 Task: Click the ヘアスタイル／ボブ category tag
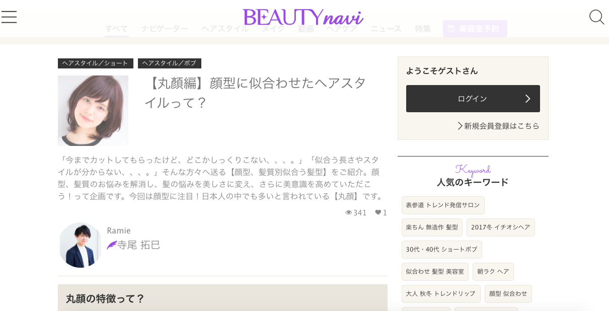coord(169,63)
